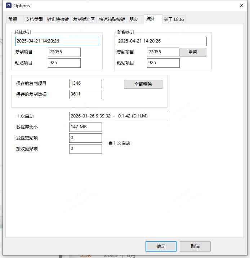
Task: Click the 总体统计 date field
Action: 57,41
